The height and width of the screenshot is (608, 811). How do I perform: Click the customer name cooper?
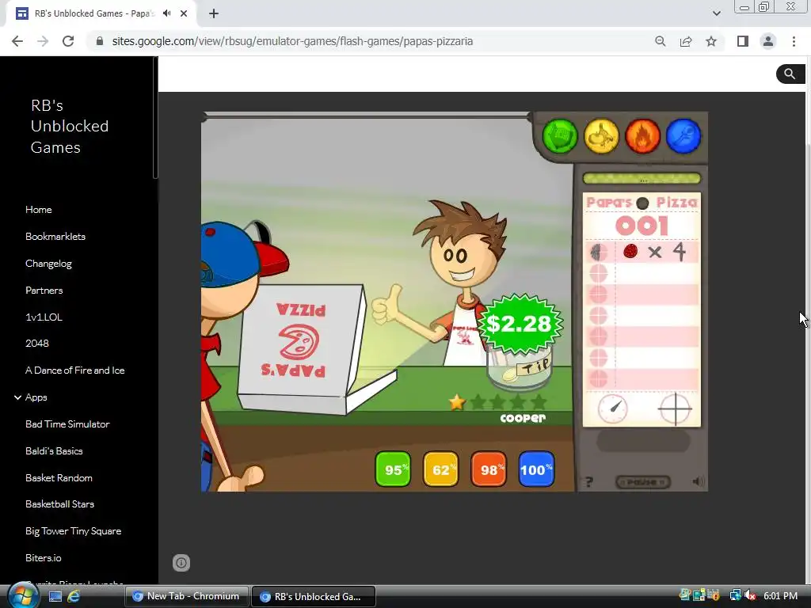tap(523, 418)
